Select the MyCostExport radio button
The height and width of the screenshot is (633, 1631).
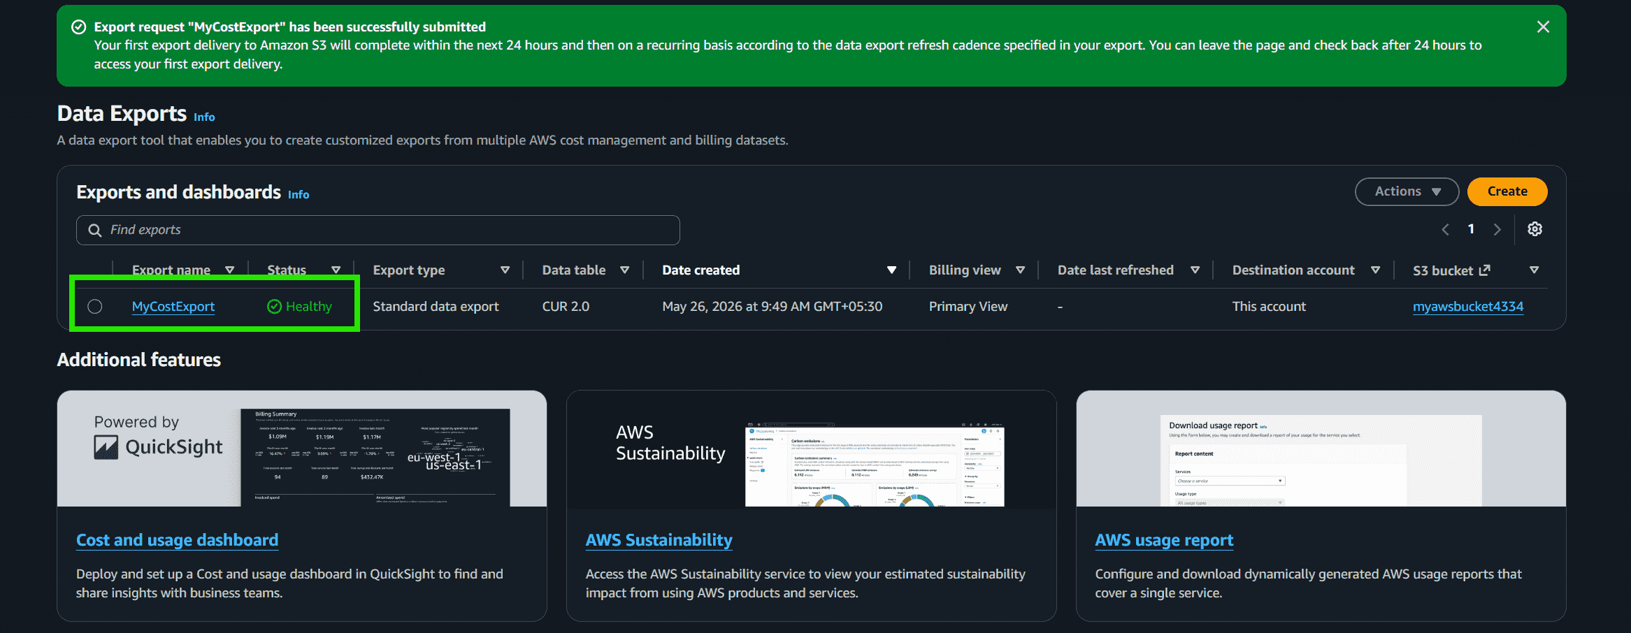(x=95, y=307)
